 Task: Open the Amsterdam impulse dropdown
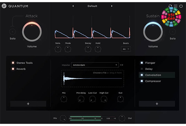pyautogui.click(x=95, y=65)
